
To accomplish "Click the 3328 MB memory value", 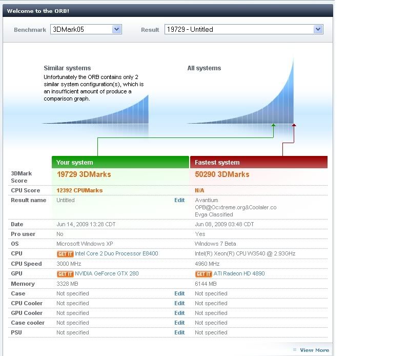I will (x=67, y=284).
